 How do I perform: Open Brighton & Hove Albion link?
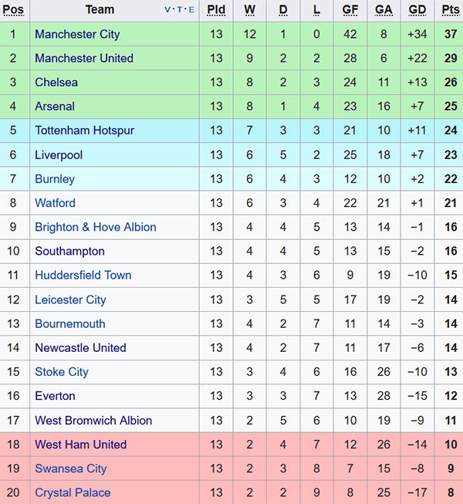95,227
